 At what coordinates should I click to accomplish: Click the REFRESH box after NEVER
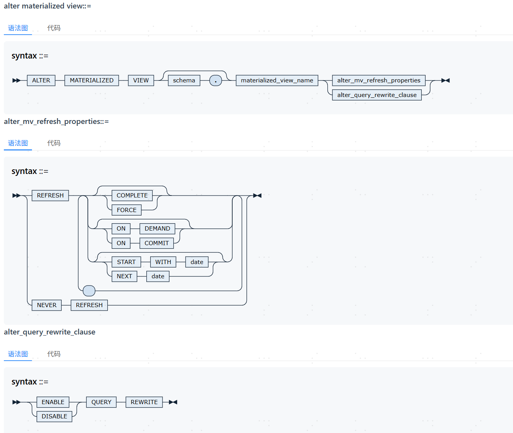[89, 305]
